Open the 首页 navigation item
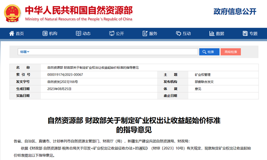The height and width of the screenshot is (160, 267). pos(16,33)
